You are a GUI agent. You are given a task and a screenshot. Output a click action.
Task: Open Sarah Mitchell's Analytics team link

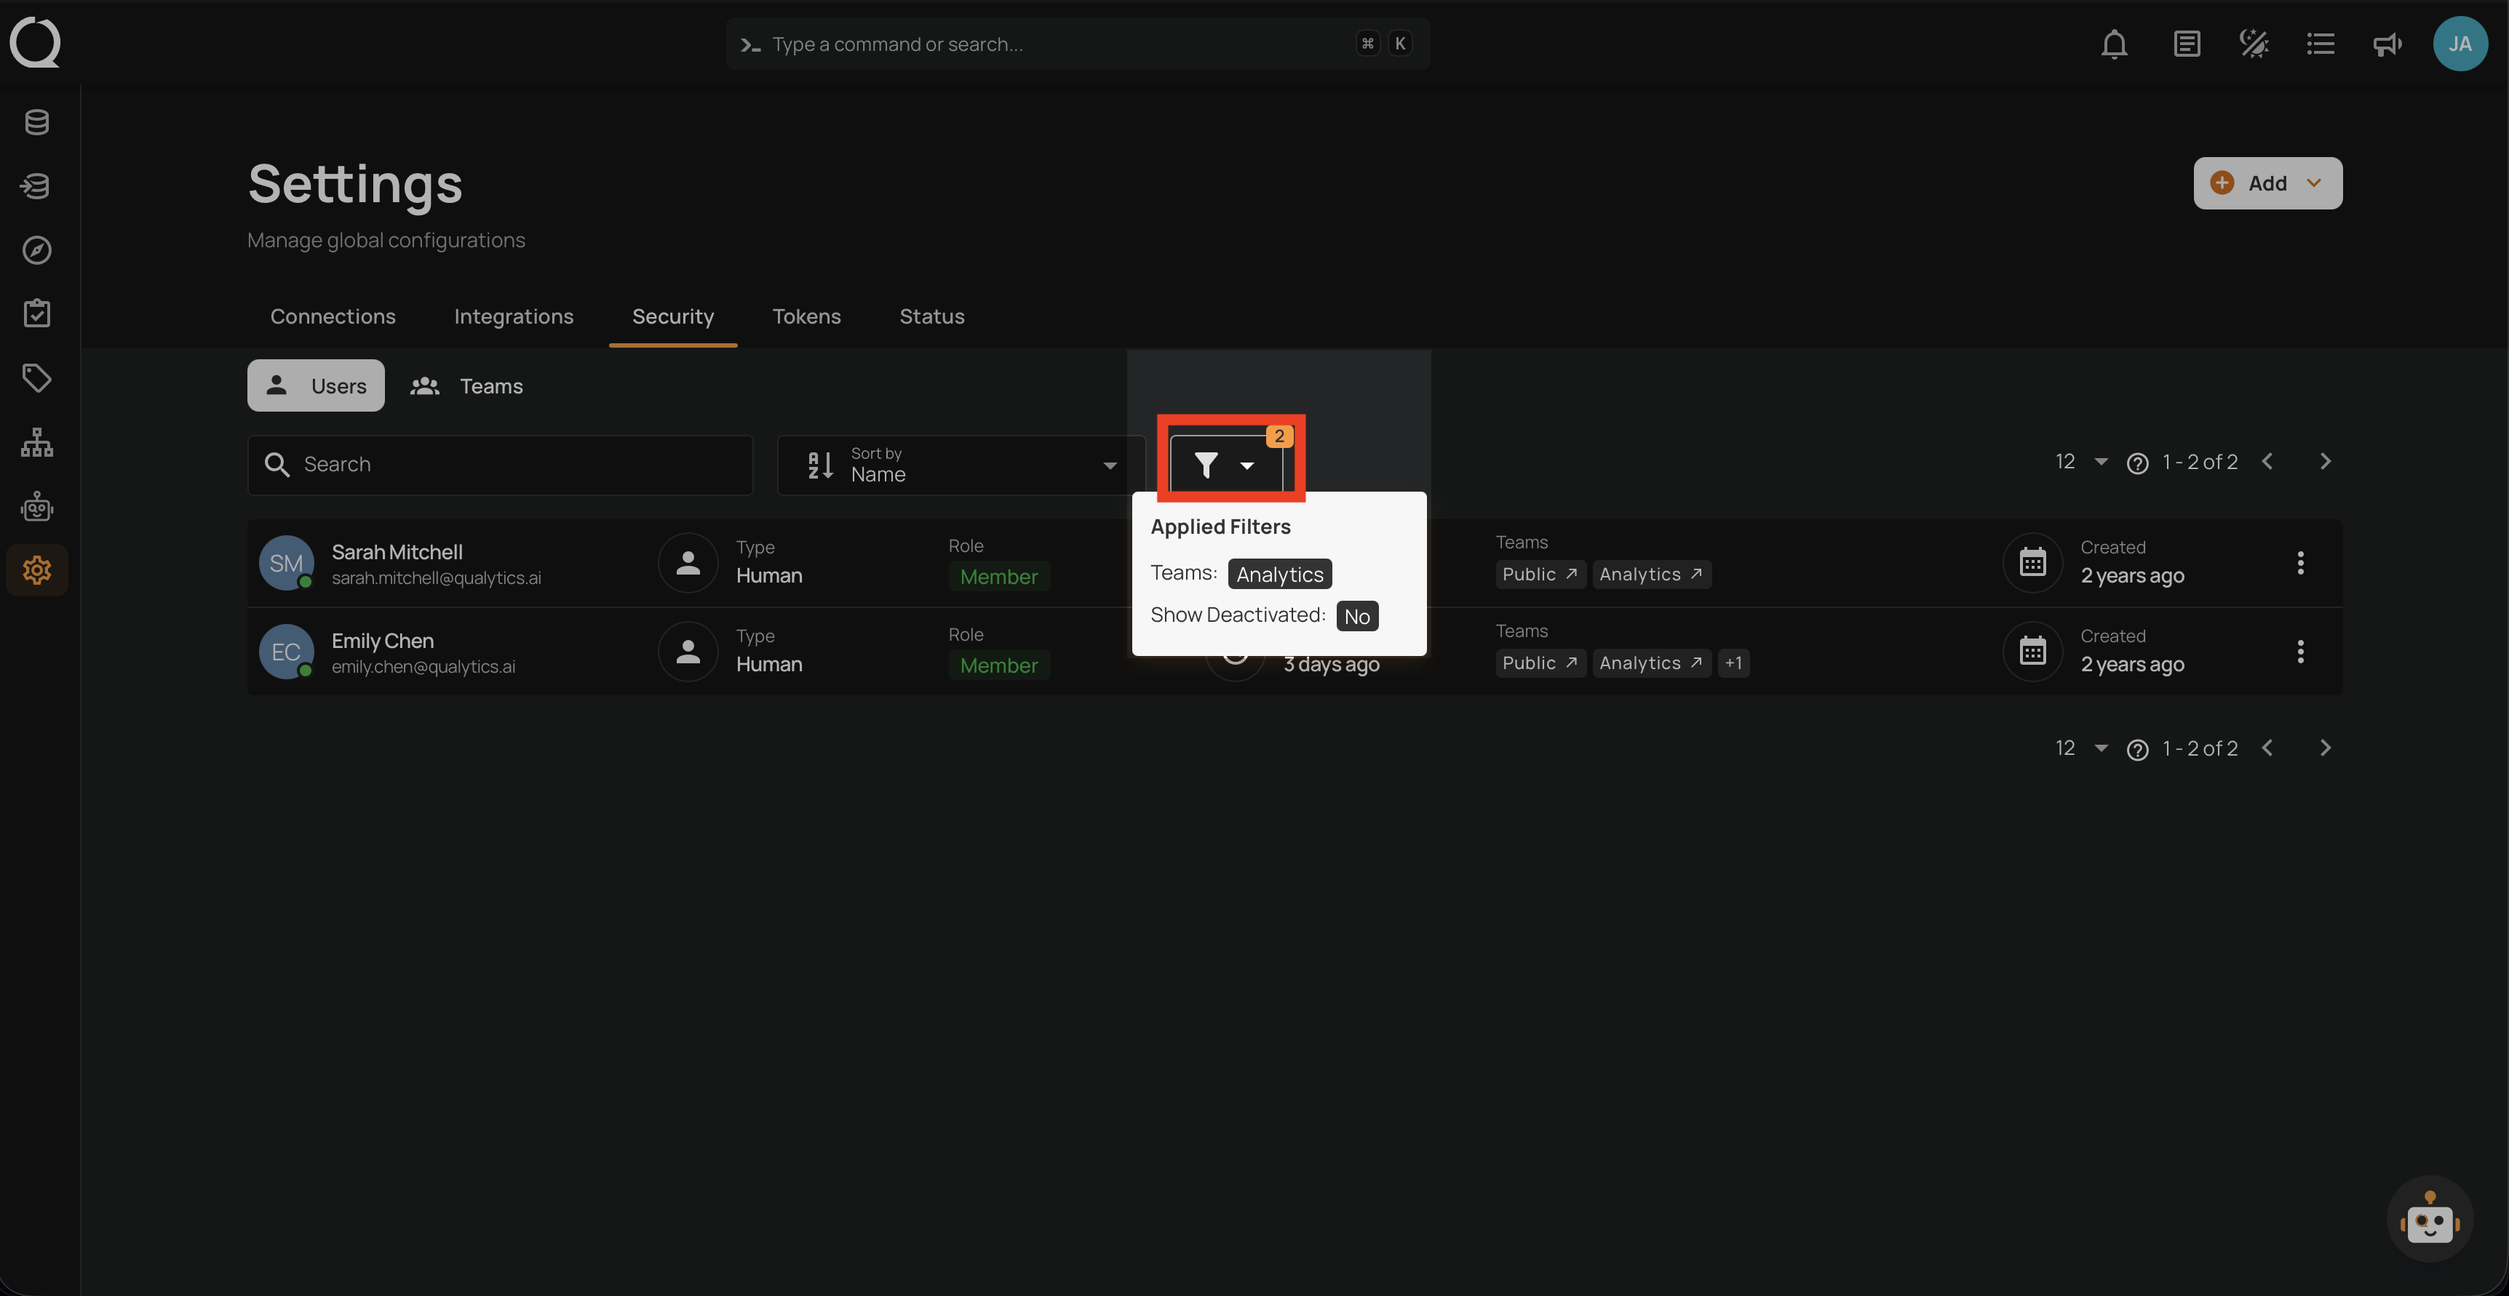1651,575
